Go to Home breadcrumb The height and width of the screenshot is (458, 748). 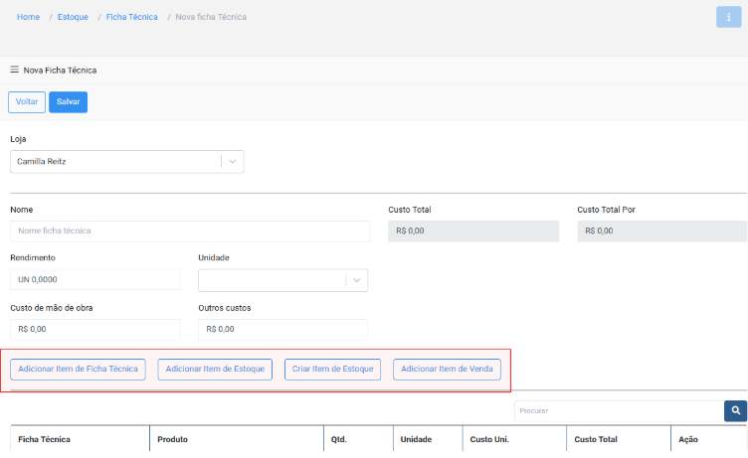(x=28, y=17)
